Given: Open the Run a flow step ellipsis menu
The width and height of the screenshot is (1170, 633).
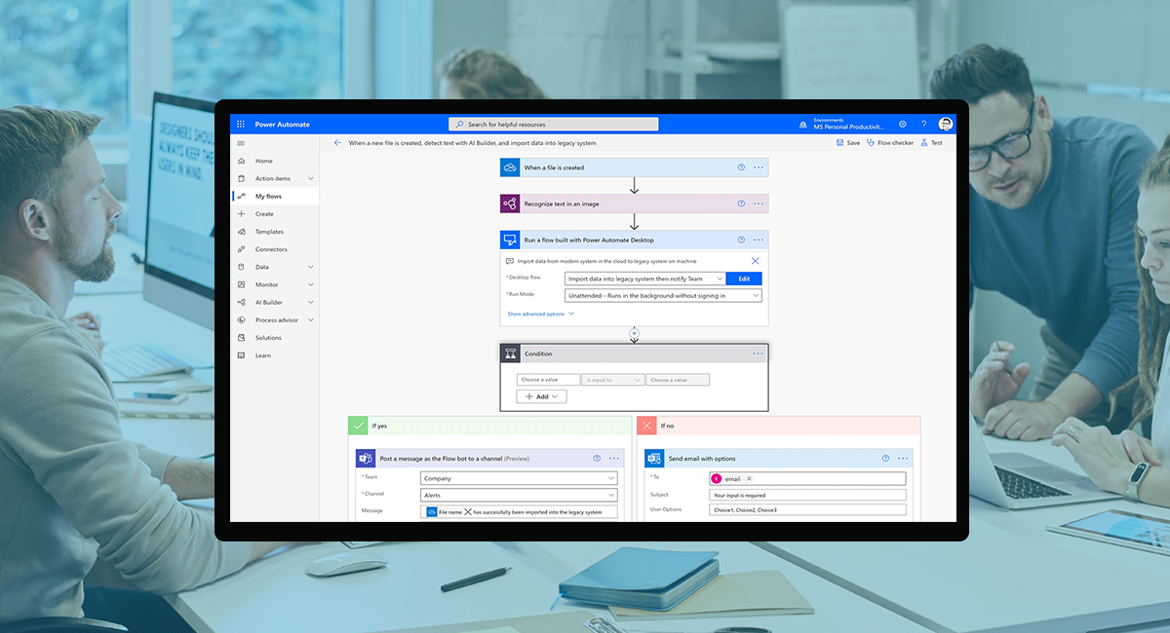Looking at the screenshot, I should point(759,240).
